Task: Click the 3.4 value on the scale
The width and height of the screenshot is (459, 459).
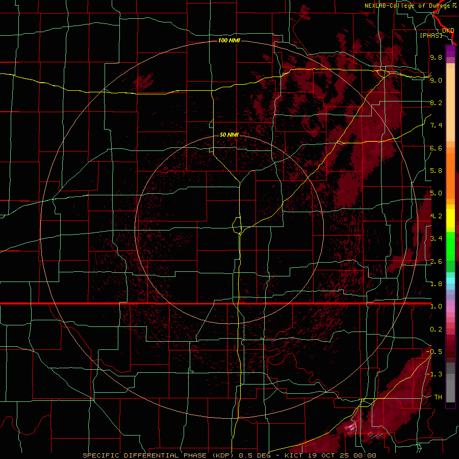Action: tap(436, 239)
